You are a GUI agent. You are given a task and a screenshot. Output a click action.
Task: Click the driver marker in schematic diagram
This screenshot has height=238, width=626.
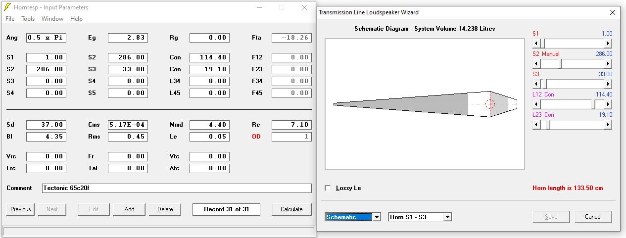point(490,104)
